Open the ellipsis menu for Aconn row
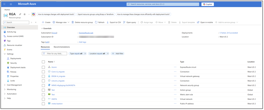 click(x=175, y=67)
